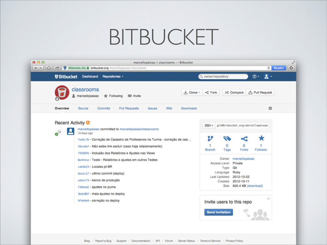
Task: Open commit 9f4b9e9 link
Action: tap(83, 201)
